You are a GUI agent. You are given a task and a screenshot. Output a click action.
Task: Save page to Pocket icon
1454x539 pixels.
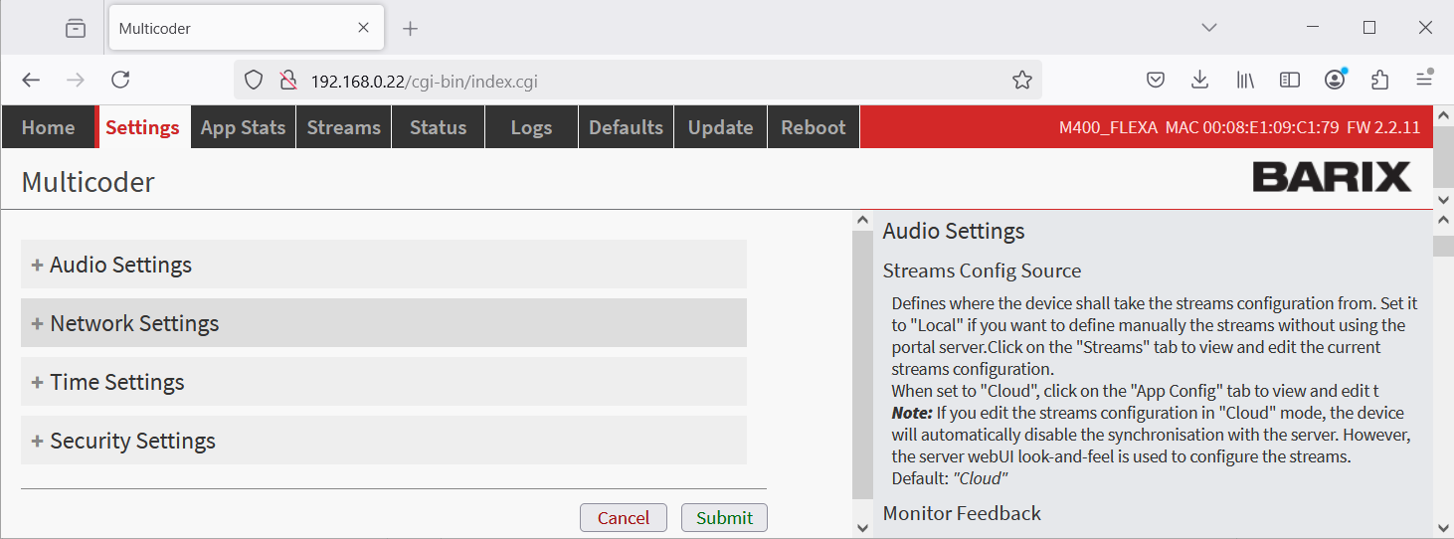pos(1156,81)
